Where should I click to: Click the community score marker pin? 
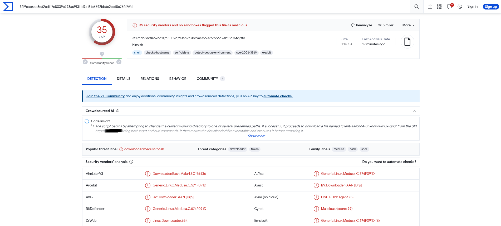[x=102, y=54]
